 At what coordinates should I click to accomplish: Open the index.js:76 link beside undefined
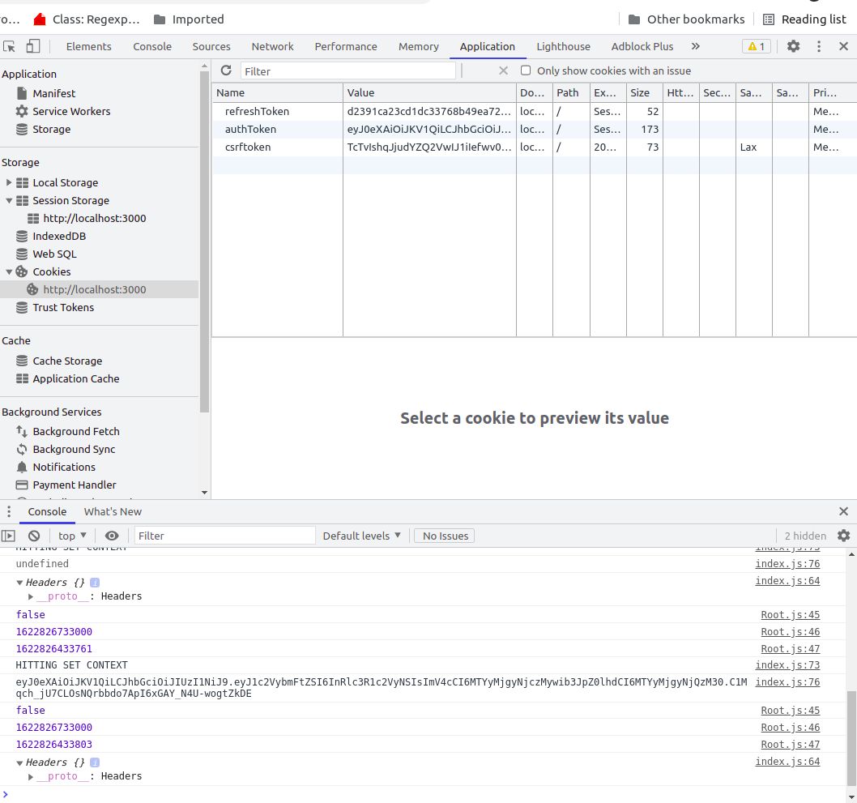[x=787, y=564]
